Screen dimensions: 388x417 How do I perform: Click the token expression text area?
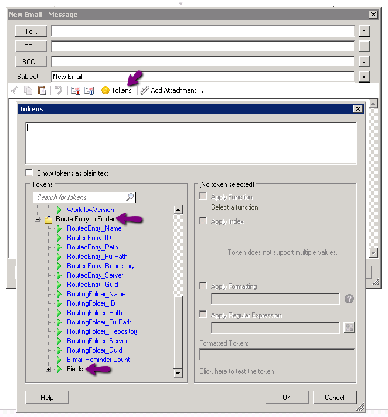pos(191,143)
